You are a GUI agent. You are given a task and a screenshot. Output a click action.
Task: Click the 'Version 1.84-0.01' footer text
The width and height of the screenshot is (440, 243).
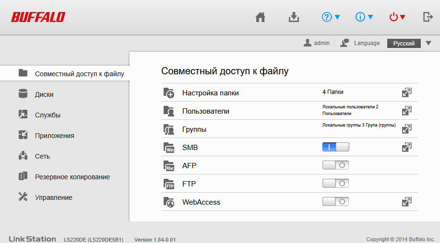155,240
